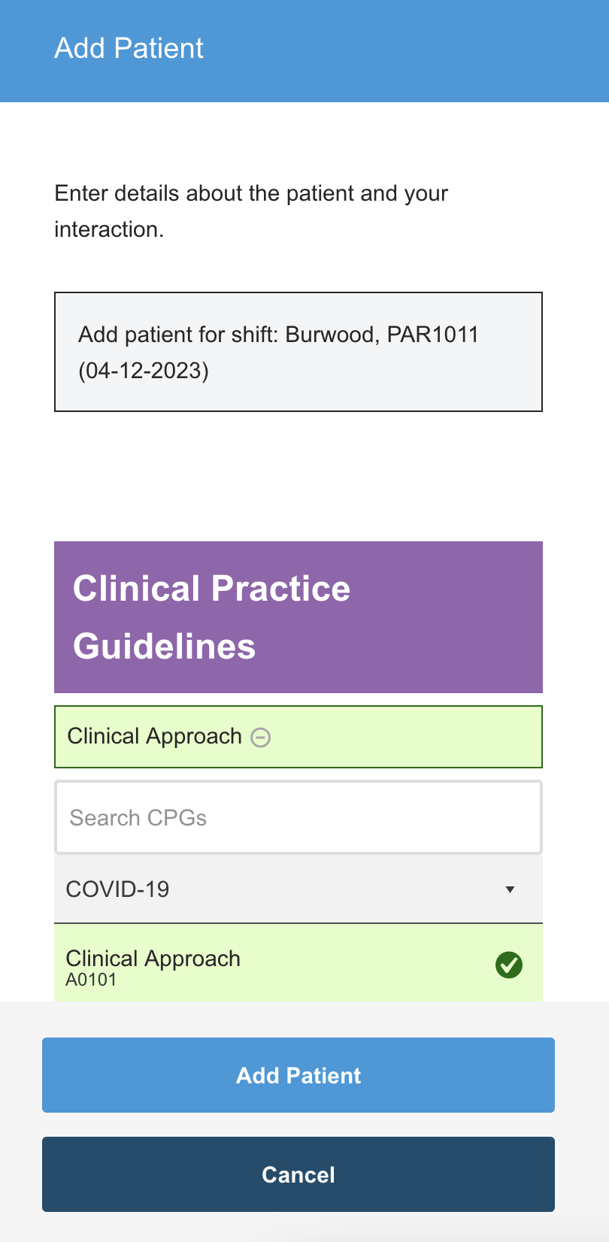Open the COVID-19 category dropdown
Image resolution: width=609 pixels, height=1242 pixels.
pos(298,889)
